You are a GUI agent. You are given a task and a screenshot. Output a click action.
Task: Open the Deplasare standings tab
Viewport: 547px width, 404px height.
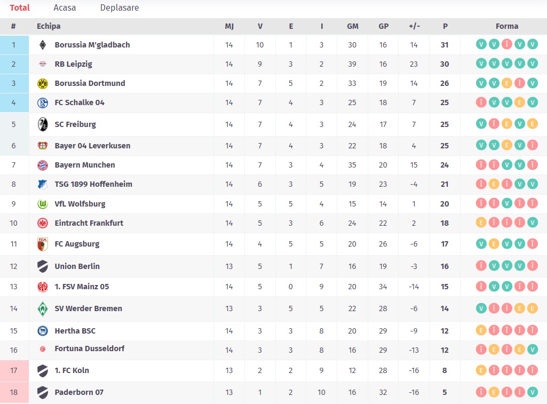pos(120,8)
